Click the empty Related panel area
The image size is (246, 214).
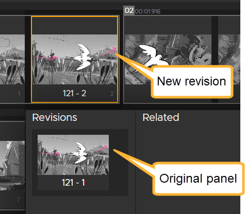[x=188, y=168]
